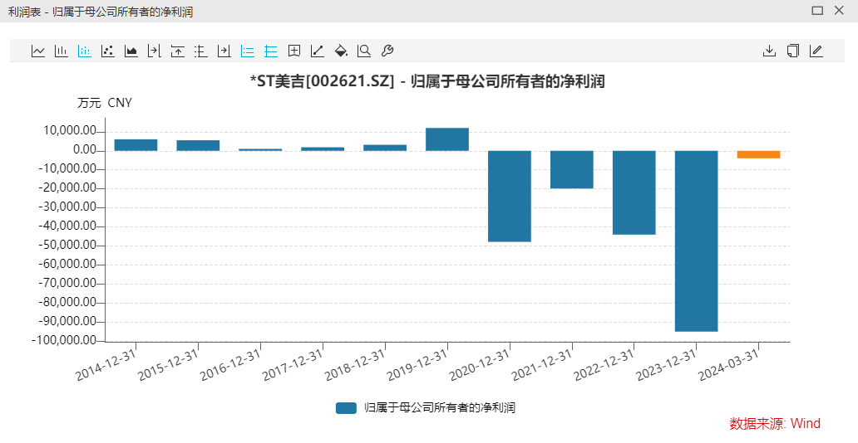Select the 2019-12-31 positive bar
This screenshot has width=858, height=443.
click(447, 139)
